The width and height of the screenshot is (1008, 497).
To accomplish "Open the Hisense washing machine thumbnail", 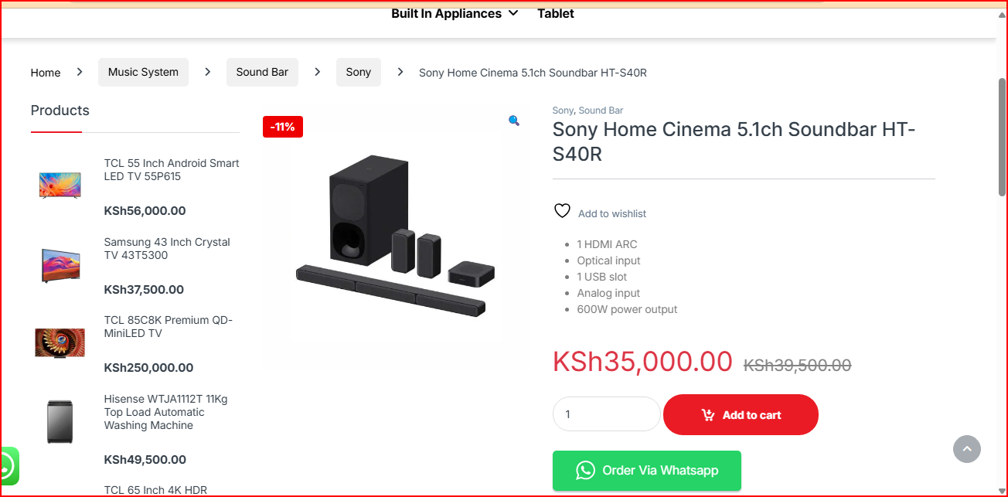I will point(60,421).
